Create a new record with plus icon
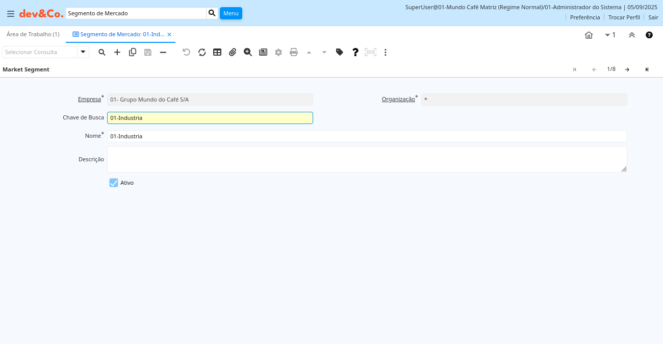 (x=117, y=52)
